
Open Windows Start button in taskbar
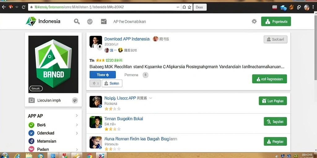5,156
